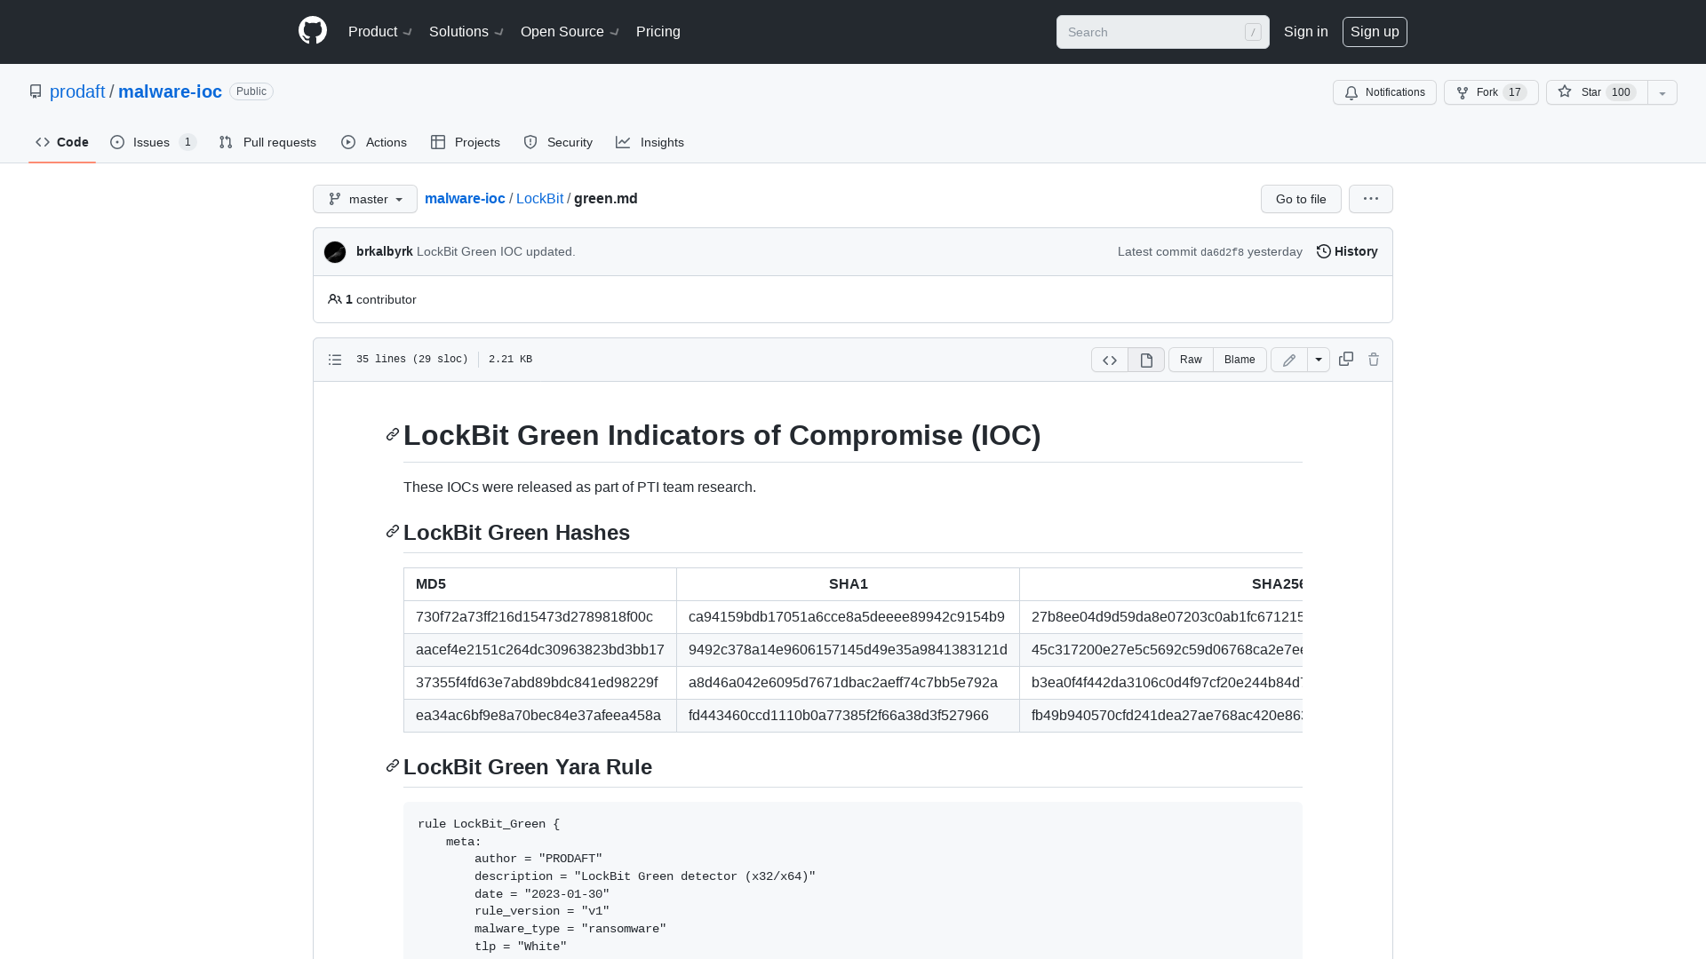The width and height of the screenshot is (1706, 959).
Task: Click the fork count 17
Action: coord(1515,92)
